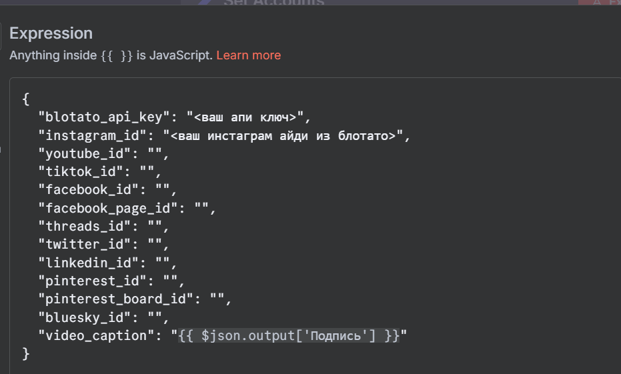Click the highlighted $json.output['Подпись'] expression
Image resolution: width=621 pixels, height=374 pixels.
[x=289, y=335]
